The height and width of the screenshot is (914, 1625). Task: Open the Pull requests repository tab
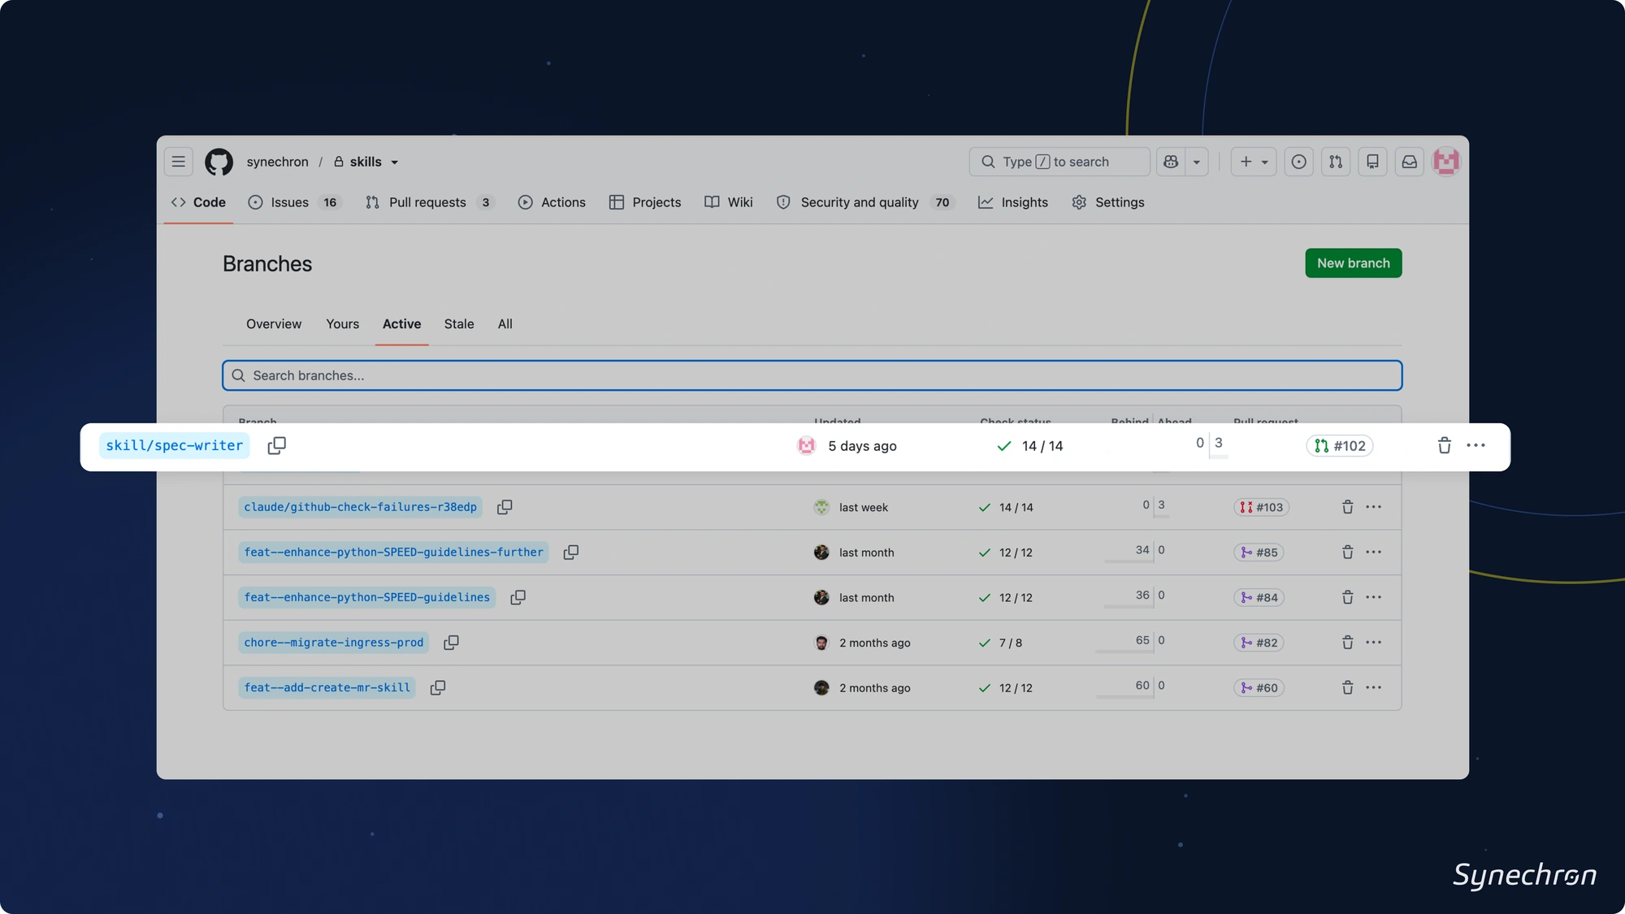point(429,202)
